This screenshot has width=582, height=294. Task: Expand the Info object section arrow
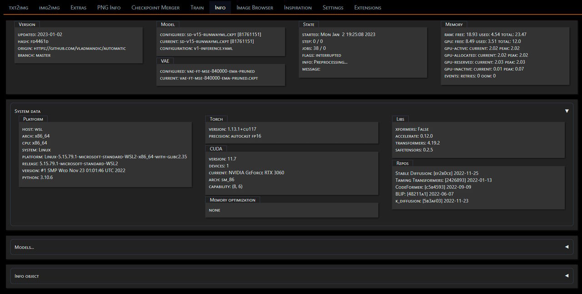coord(567,275)
